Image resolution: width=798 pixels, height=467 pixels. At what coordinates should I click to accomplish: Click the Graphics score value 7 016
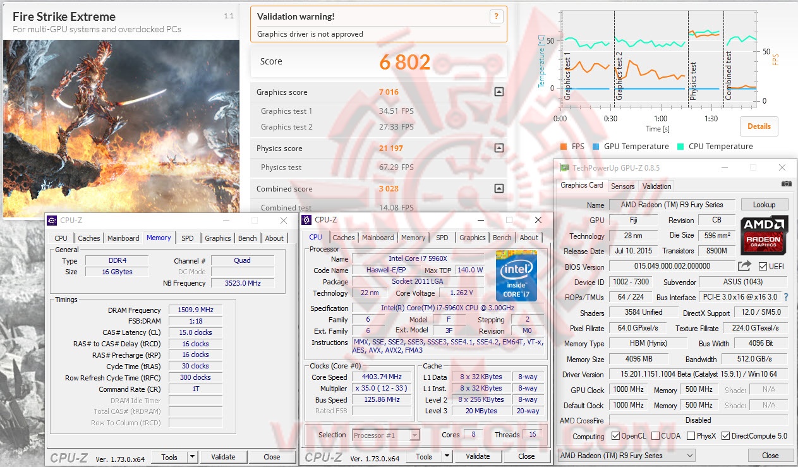[x=389, y=92]
